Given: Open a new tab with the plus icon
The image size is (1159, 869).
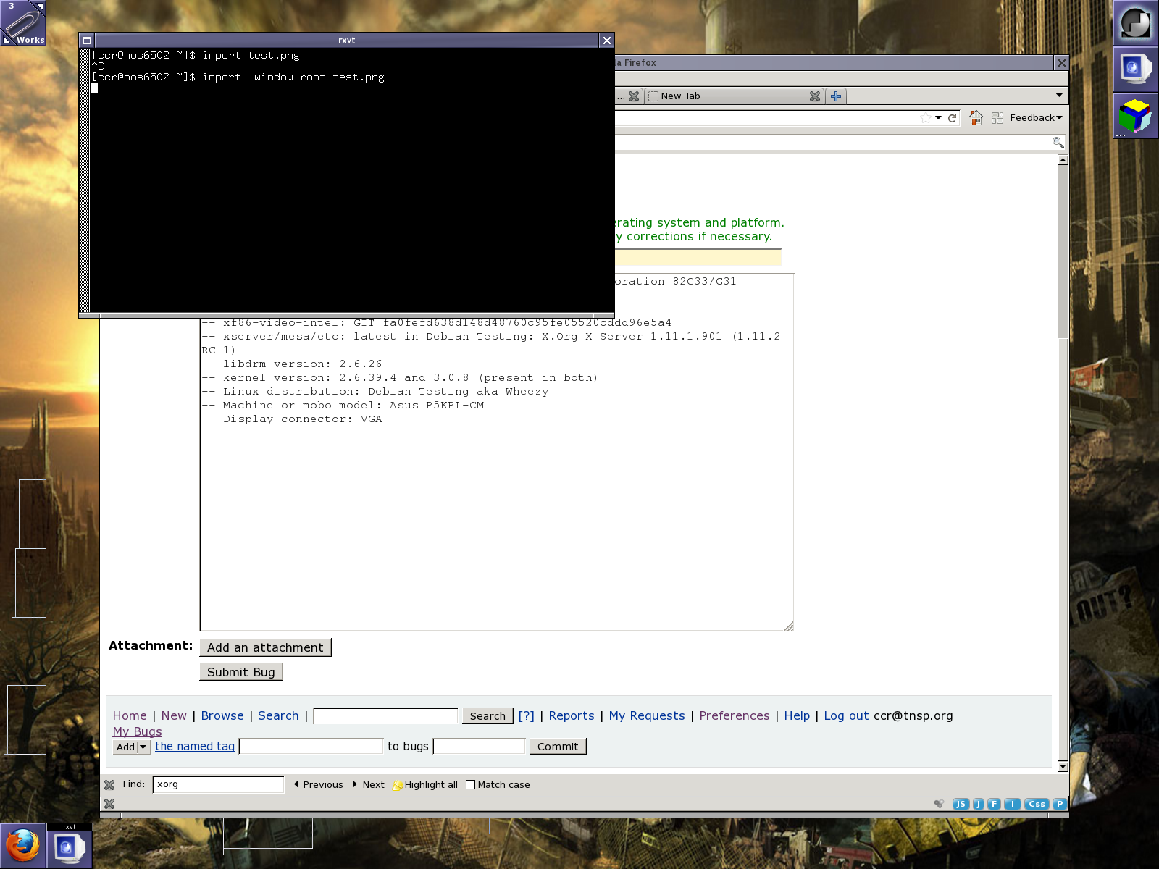Looking at the screenshot, I should (x=836, y=96).
